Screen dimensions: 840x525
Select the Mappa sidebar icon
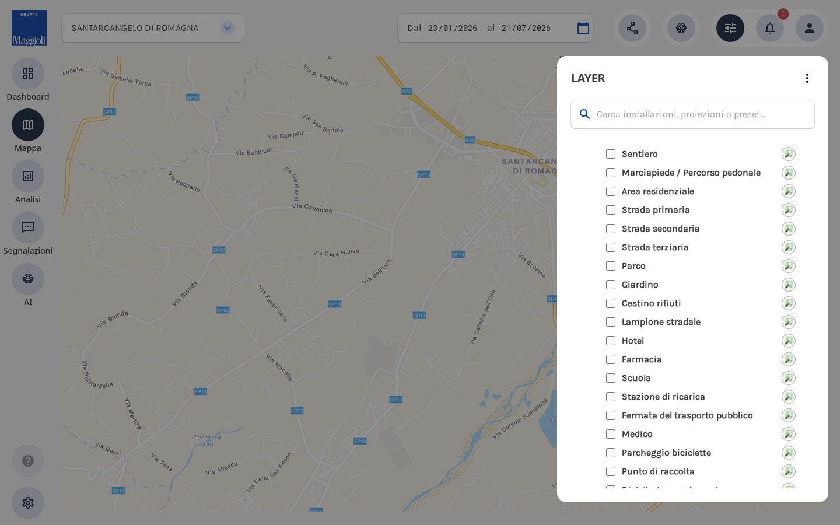(28, 125)
